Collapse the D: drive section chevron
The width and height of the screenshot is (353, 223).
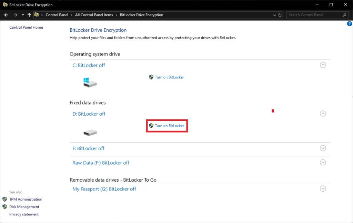pyautogui.click(x=323, y=114)
